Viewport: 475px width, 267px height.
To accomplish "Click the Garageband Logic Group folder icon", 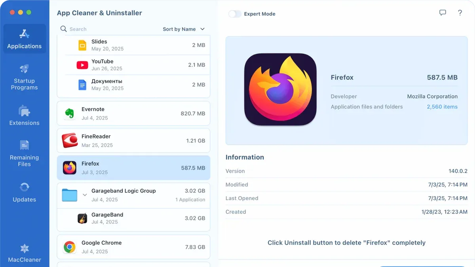I will pyautogui.click(x=70, y=195).
